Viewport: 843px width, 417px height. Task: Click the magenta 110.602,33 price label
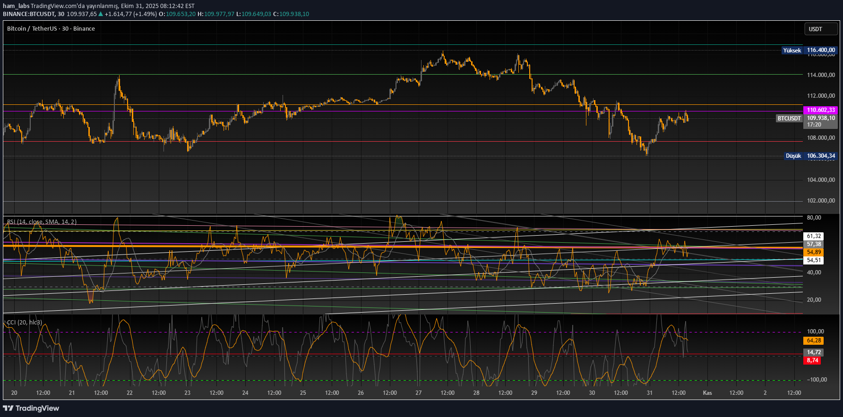point(820,110)
